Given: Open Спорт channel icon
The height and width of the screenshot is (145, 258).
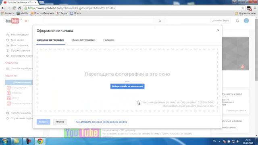Looking at the screenshot, I should coord(8,98).
